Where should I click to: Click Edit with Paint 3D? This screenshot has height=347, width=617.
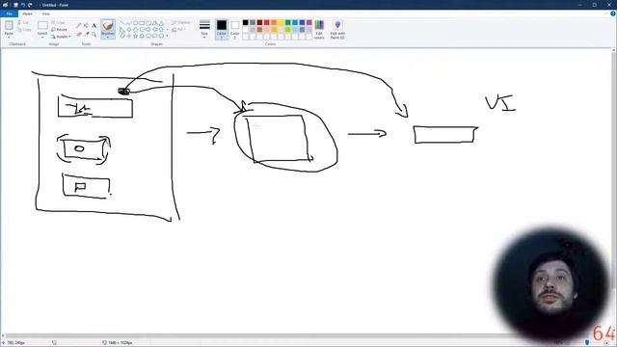click(337, 30)
